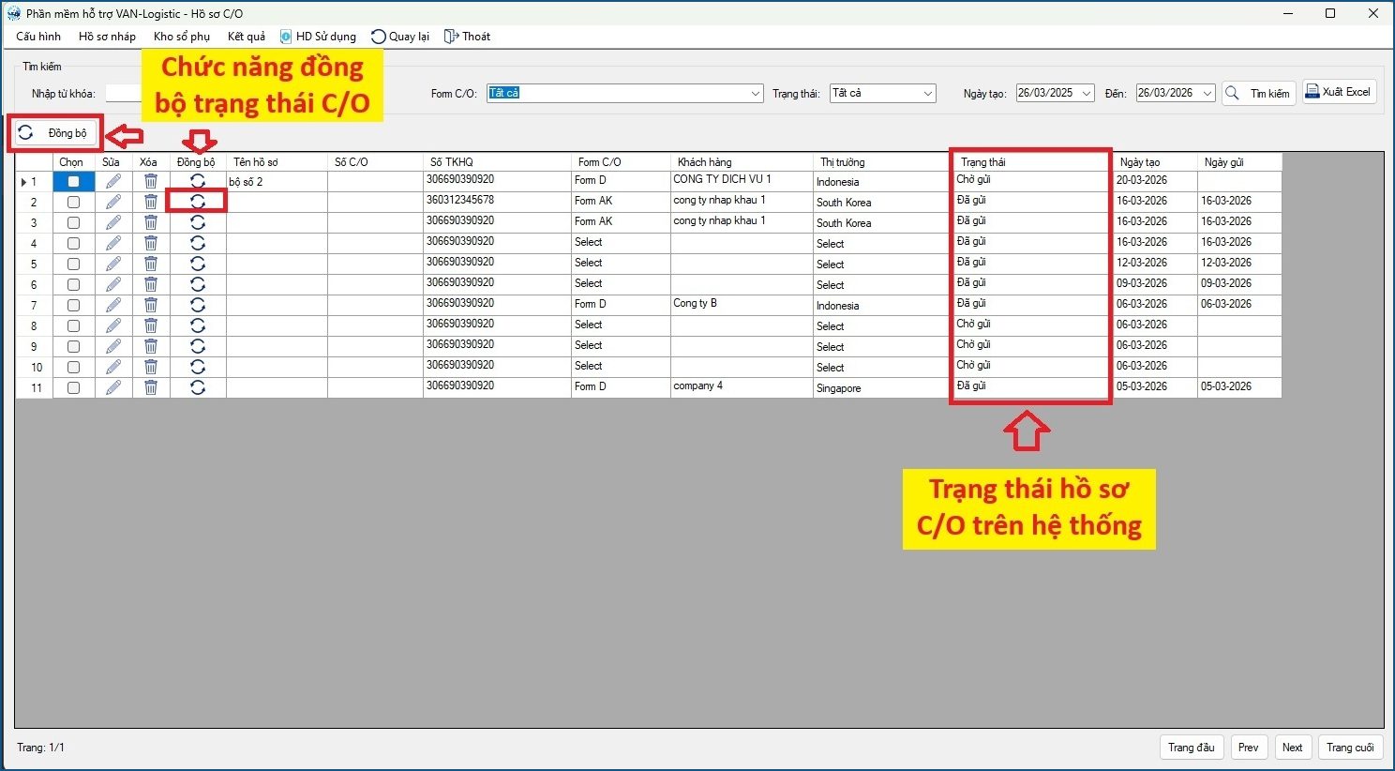Open the Ngày tạo date picker

1086,94
